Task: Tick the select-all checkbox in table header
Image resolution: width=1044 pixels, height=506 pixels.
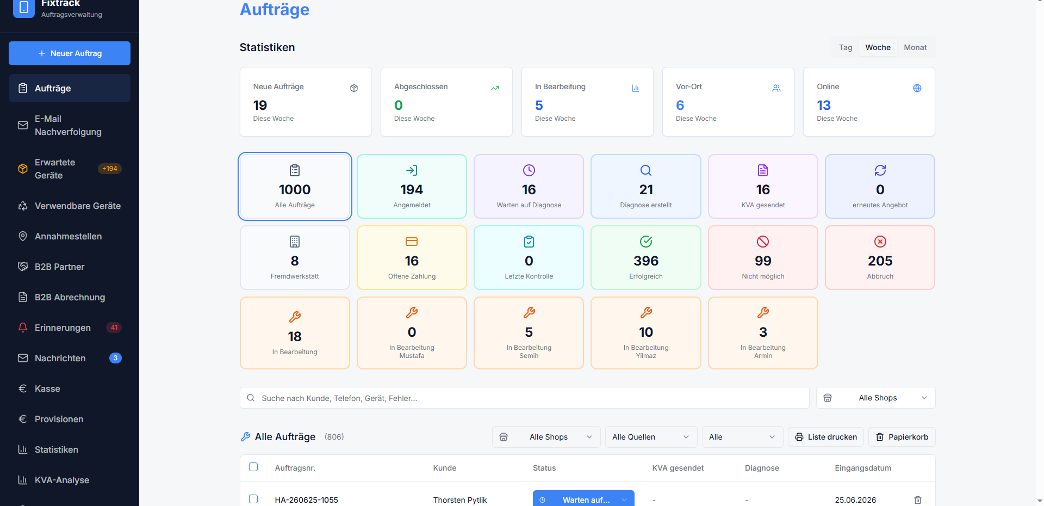Action: coord(253,467)
